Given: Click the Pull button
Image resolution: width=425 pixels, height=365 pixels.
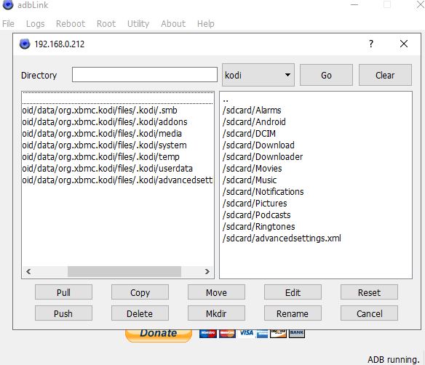Looking at the screenshot, I should pyautogui.click(x=63, y=292).
